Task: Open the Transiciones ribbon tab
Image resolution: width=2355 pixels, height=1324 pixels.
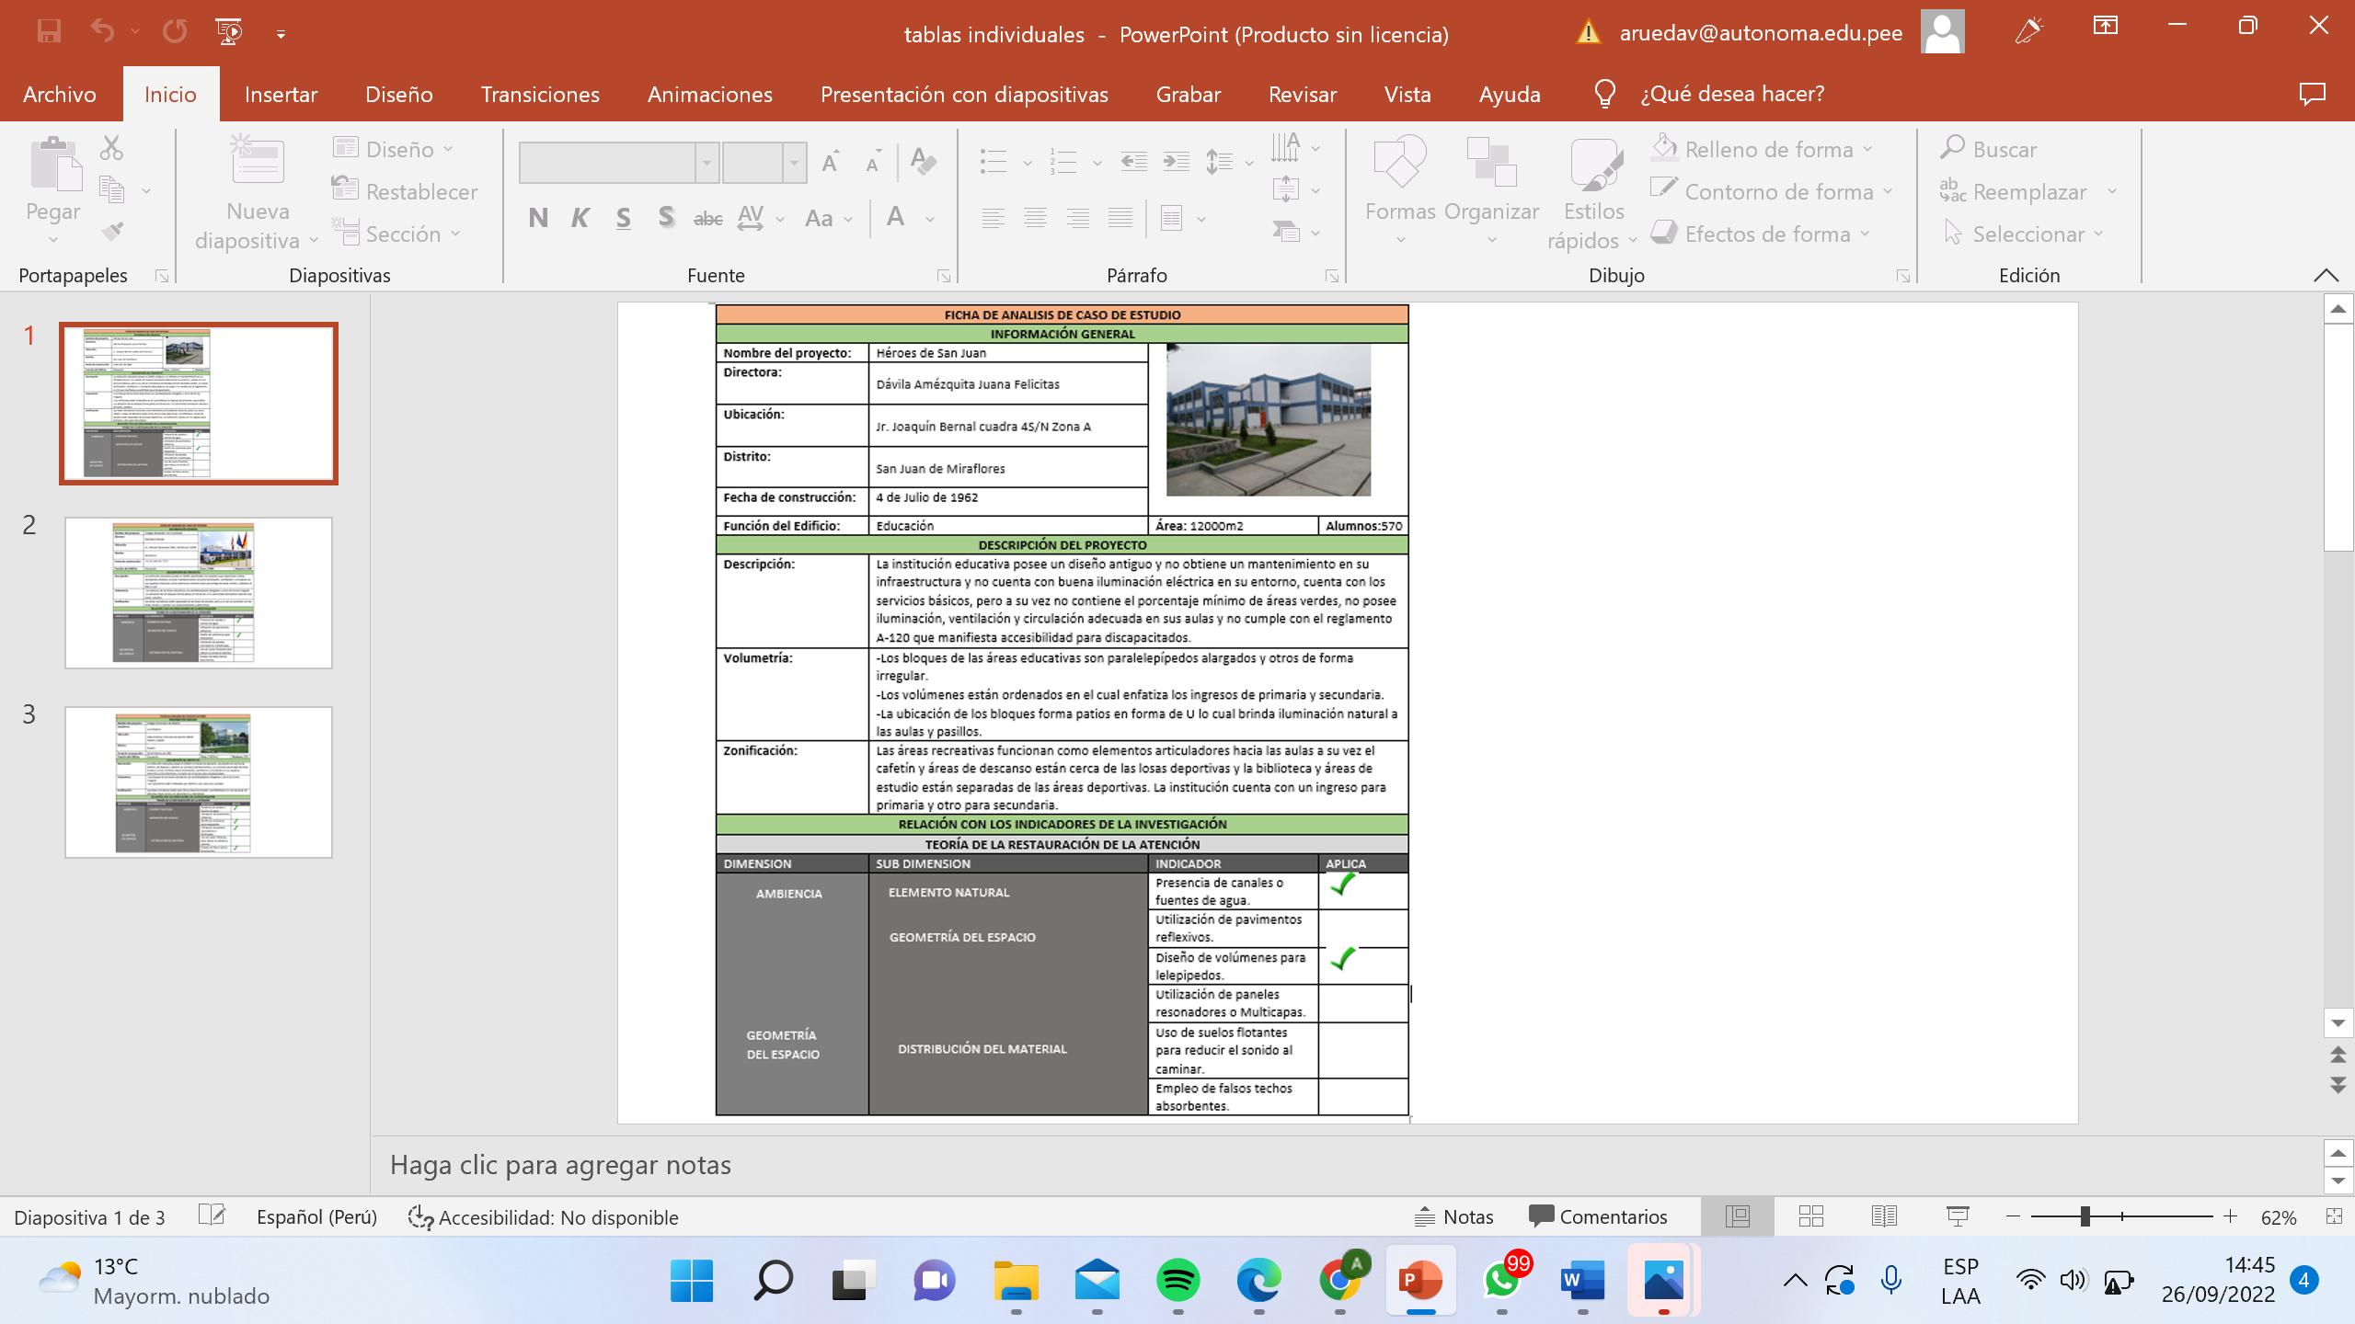Action: 540,94
